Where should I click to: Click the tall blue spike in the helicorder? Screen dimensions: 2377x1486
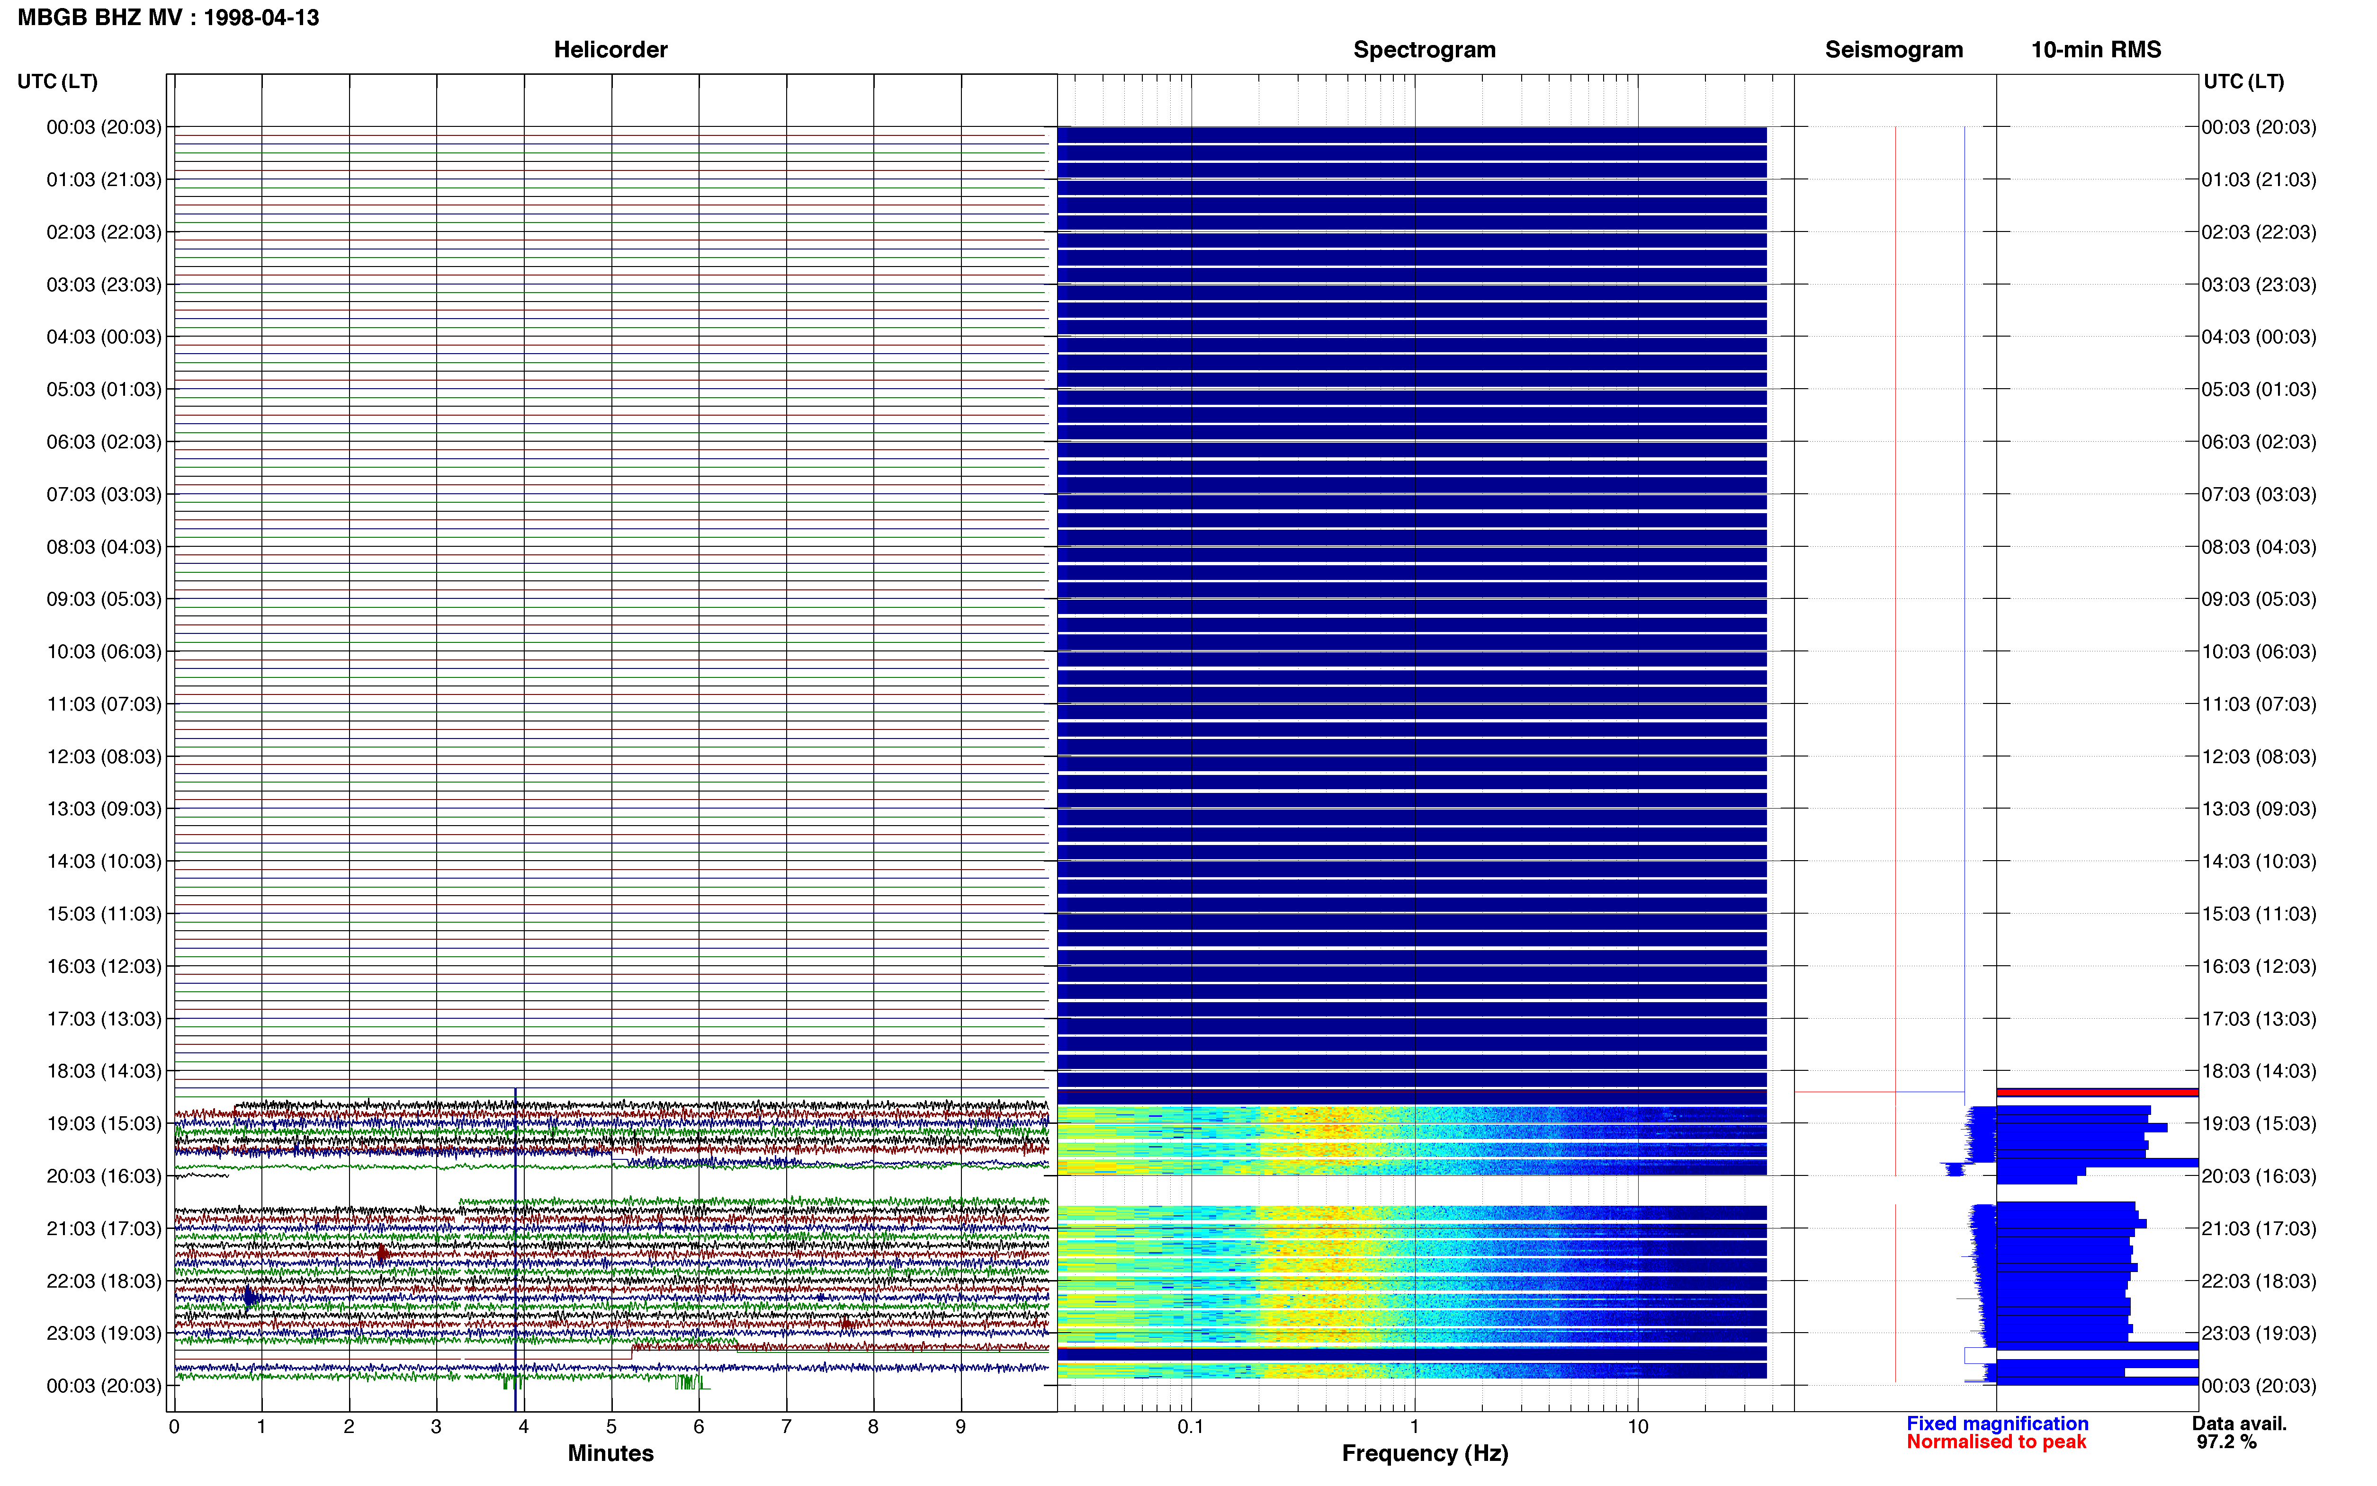coord(515,1248)
